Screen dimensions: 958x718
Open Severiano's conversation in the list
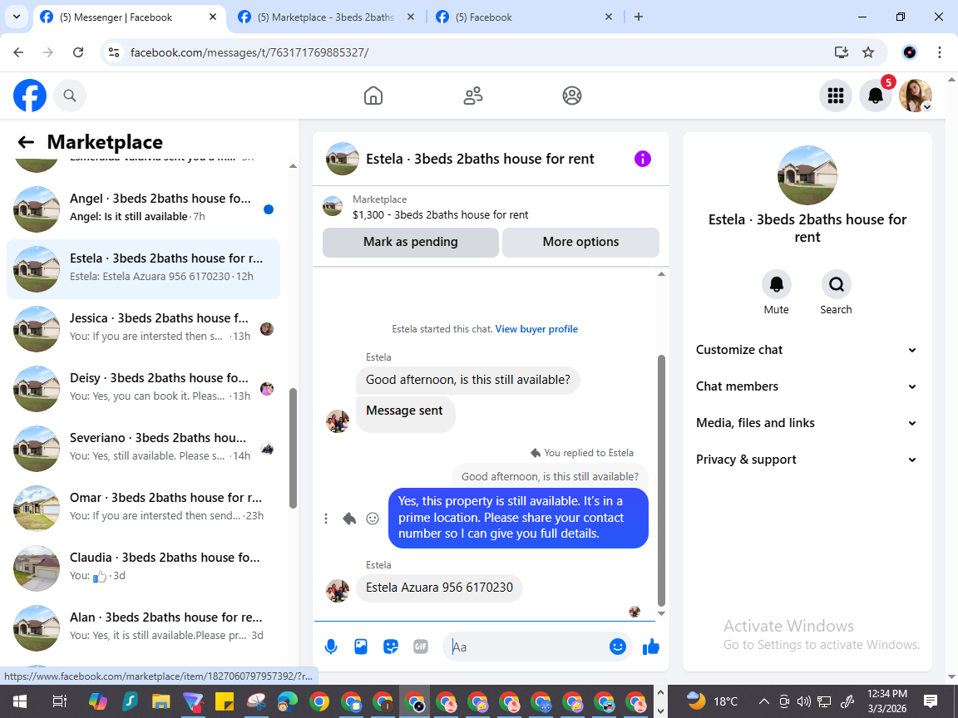[143, 449]
